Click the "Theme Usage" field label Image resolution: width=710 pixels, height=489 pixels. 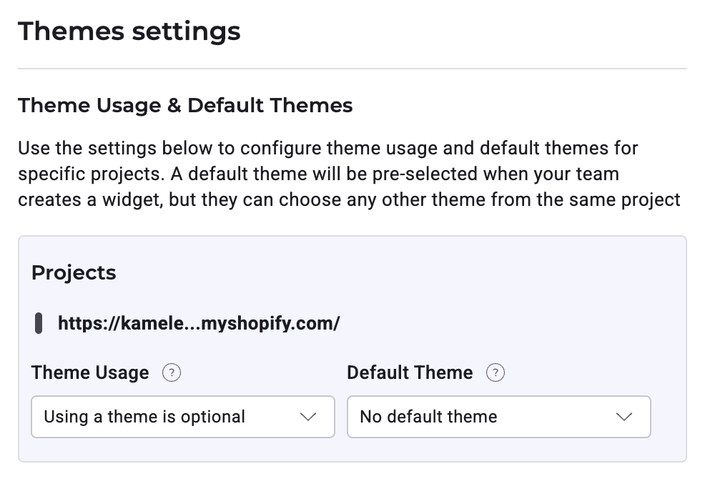90,372
